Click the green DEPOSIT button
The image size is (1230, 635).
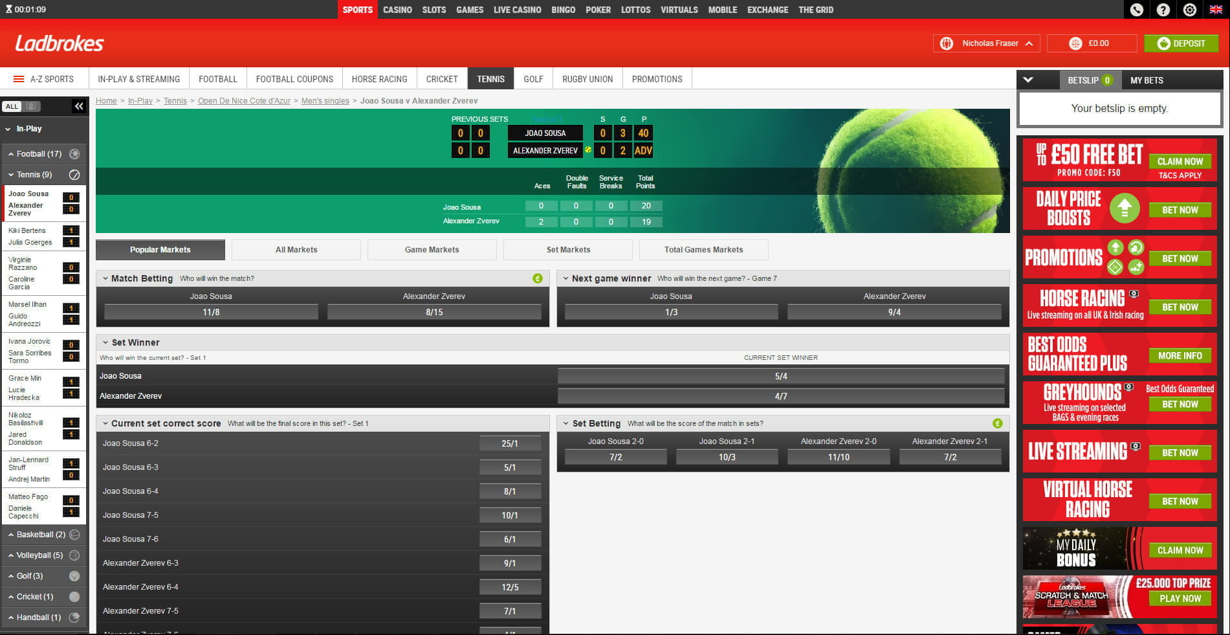[1181, 43]
